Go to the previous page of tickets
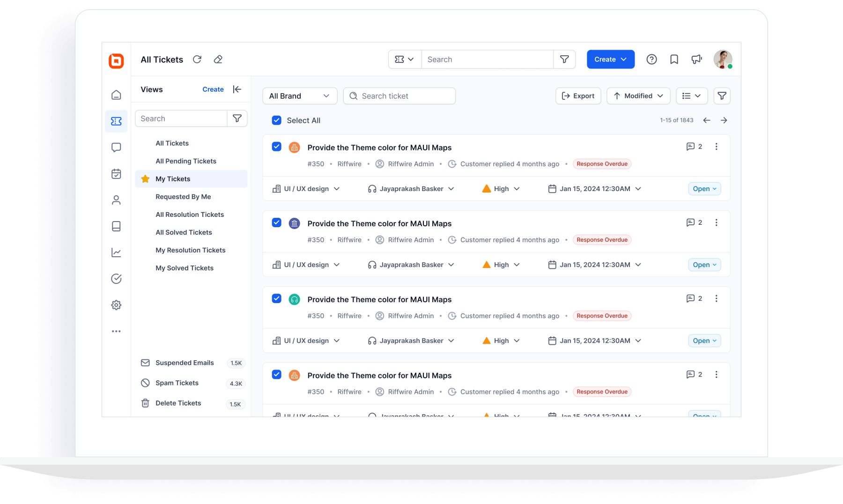This screenshot has width=843, height=504. click(x=707, y=120)
